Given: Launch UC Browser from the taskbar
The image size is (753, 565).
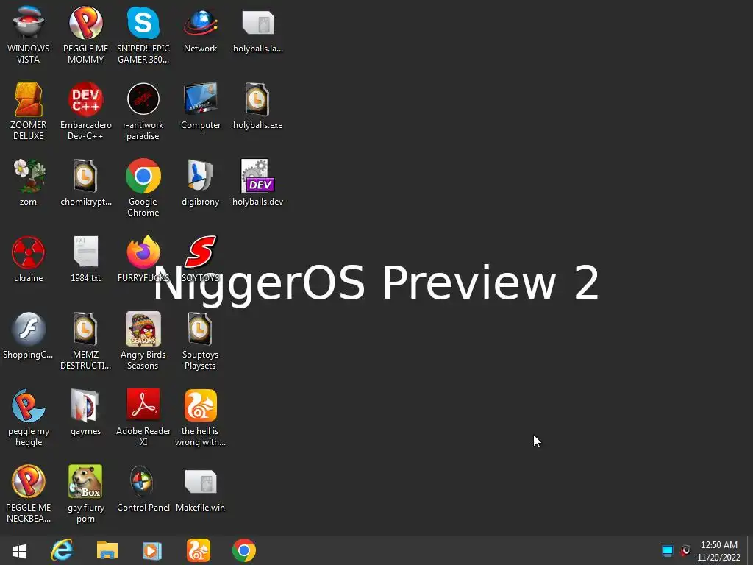Looking at the screenshot, I should click(199, 550).
